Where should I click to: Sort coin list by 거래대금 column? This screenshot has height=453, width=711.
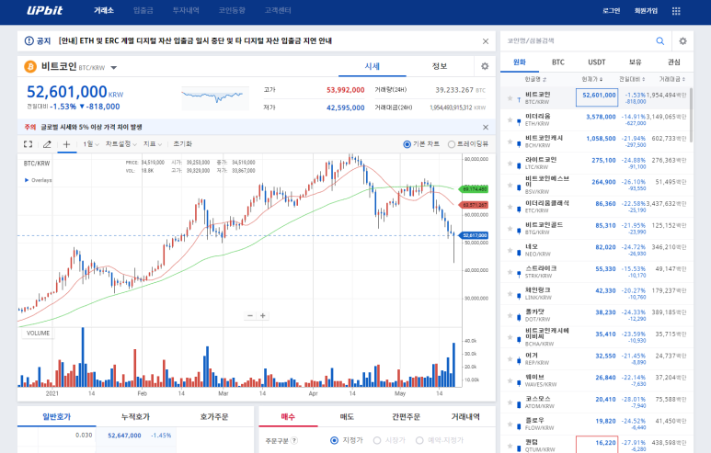pos(672,79)
